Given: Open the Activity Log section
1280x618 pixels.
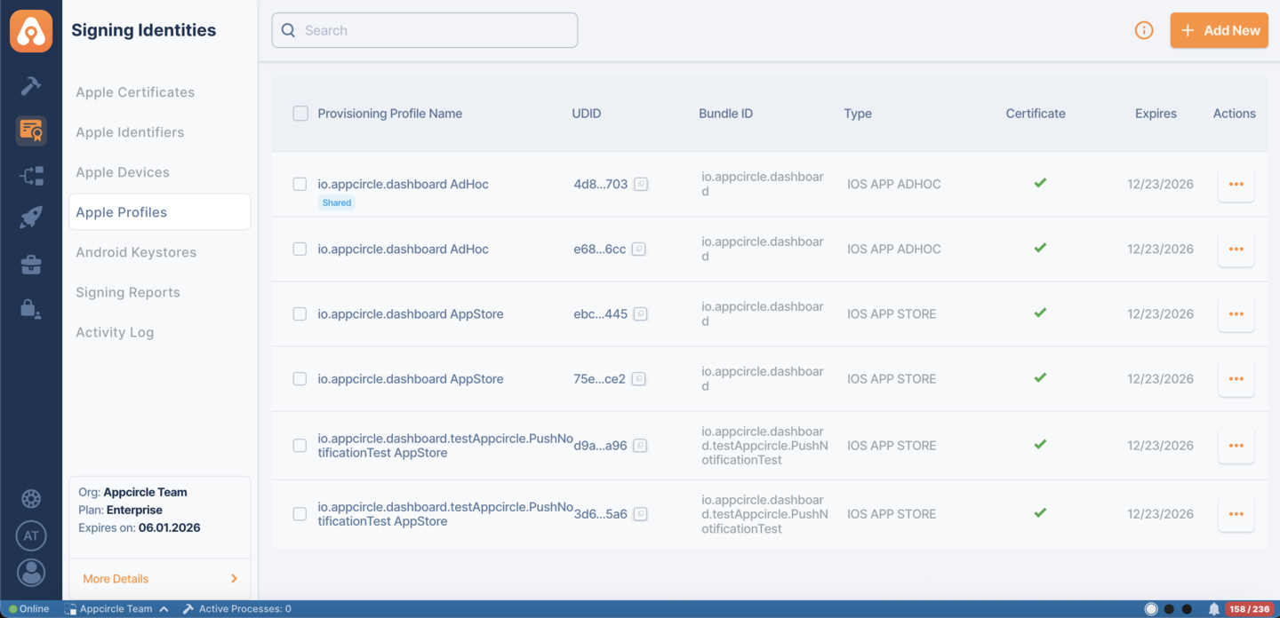Looking at the screenshot, I should (115, 331).
